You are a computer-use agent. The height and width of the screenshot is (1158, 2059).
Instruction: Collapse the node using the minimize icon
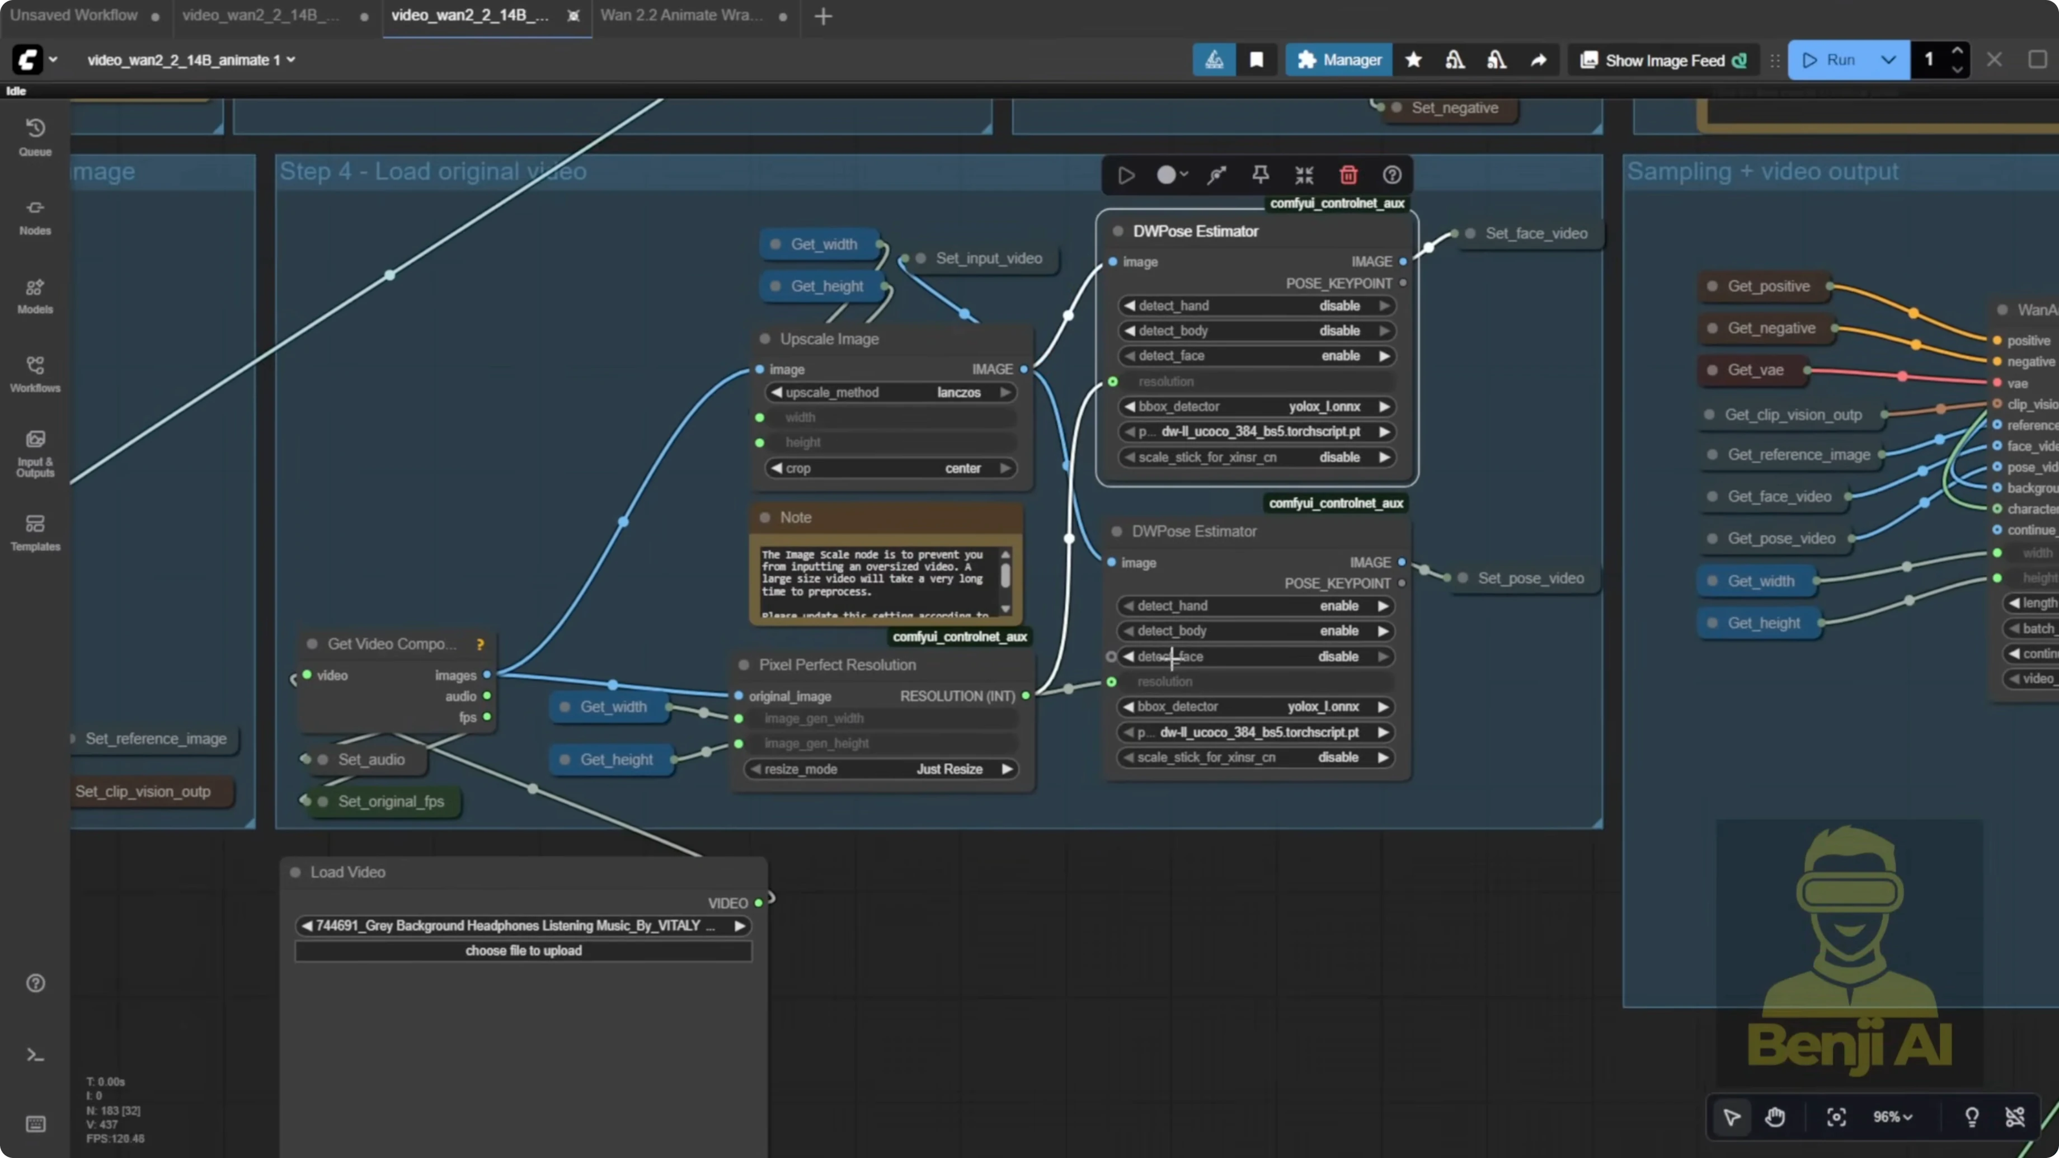[x=1304, y=174]
